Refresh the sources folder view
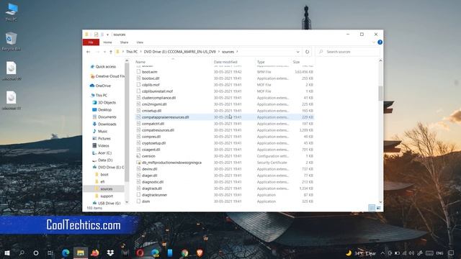This screenshot has width=461, height=259. (x=308, y=52)
